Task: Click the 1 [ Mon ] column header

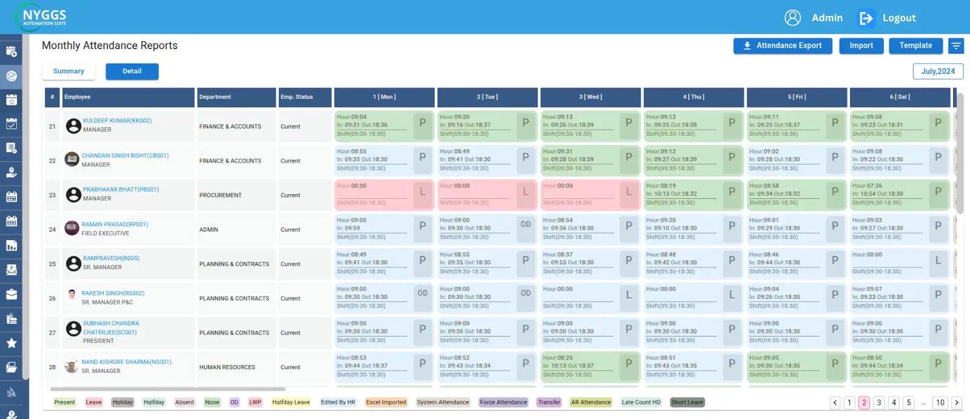Action: (384, 97)
